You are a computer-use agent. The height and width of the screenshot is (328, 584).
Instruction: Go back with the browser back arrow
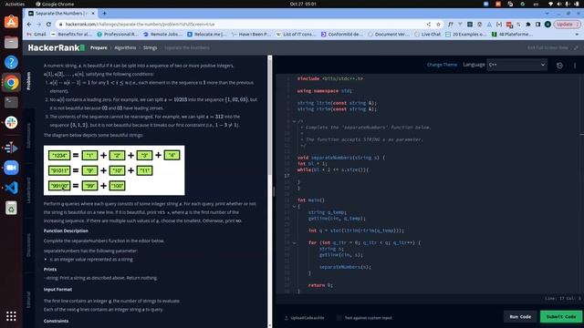pyautogui.click(x=29, y=25)
